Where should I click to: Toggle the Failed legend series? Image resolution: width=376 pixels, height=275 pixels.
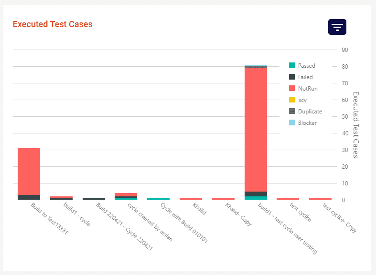point(305,77)
